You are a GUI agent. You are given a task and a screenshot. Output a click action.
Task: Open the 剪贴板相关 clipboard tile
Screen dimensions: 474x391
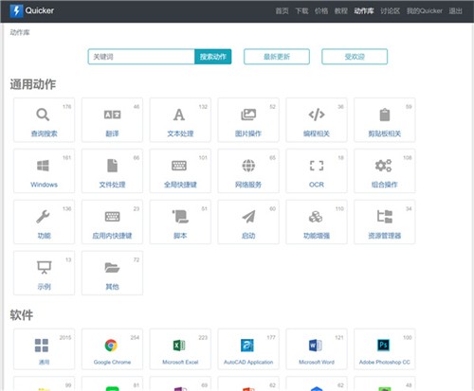point(385,120)
